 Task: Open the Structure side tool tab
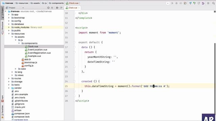click(x=2, y=28)
